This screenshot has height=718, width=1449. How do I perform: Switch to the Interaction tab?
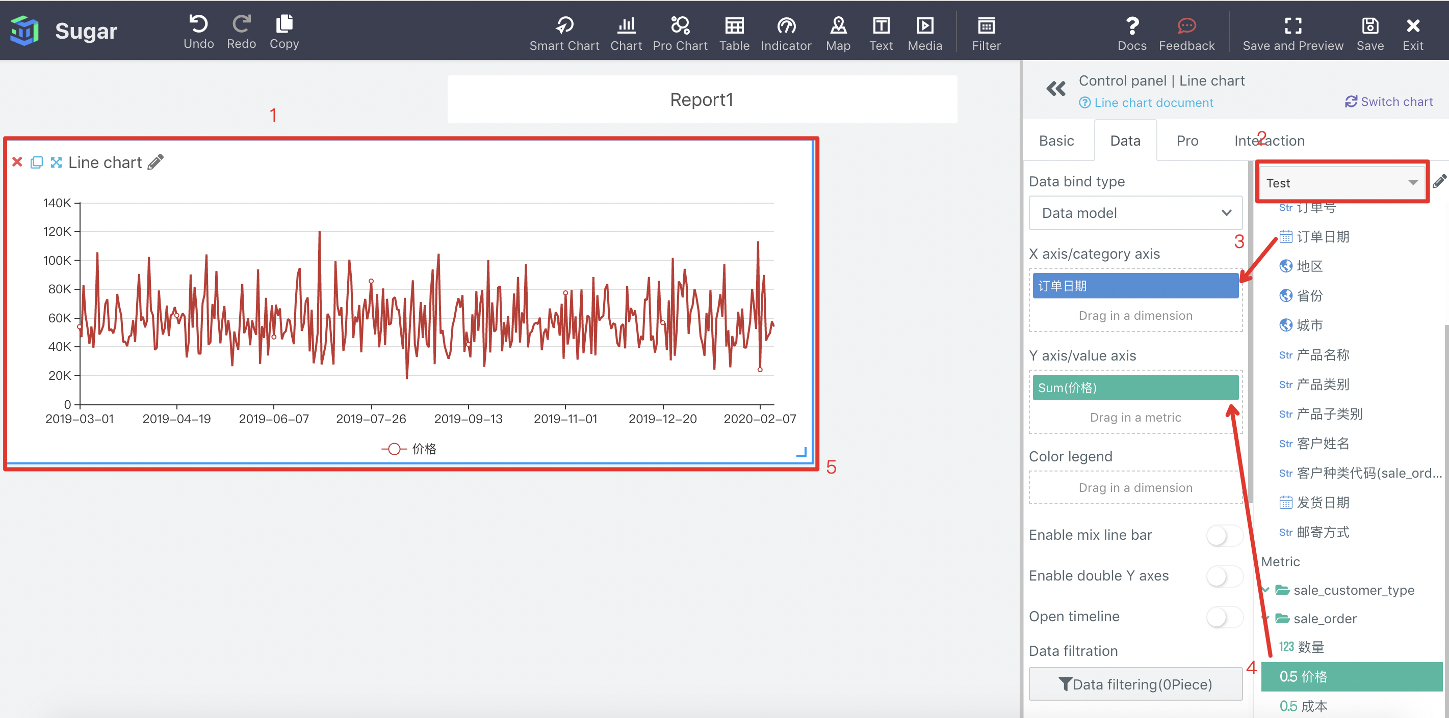click(x=1269, y=141)
